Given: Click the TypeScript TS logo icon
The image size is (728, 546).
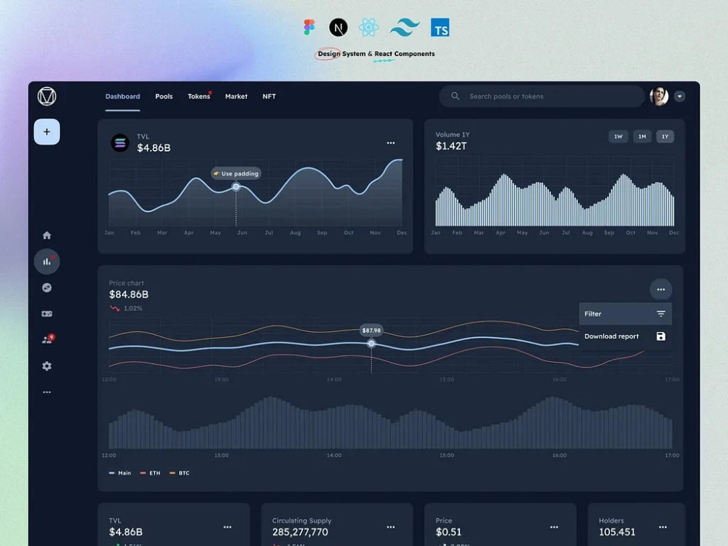Looking at the screenshot, I should [440, 28].
